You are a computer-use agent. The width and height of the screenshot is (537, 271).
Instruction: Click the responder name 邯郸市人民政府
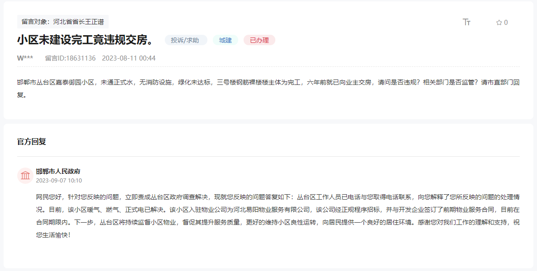(x=58, y=171)
